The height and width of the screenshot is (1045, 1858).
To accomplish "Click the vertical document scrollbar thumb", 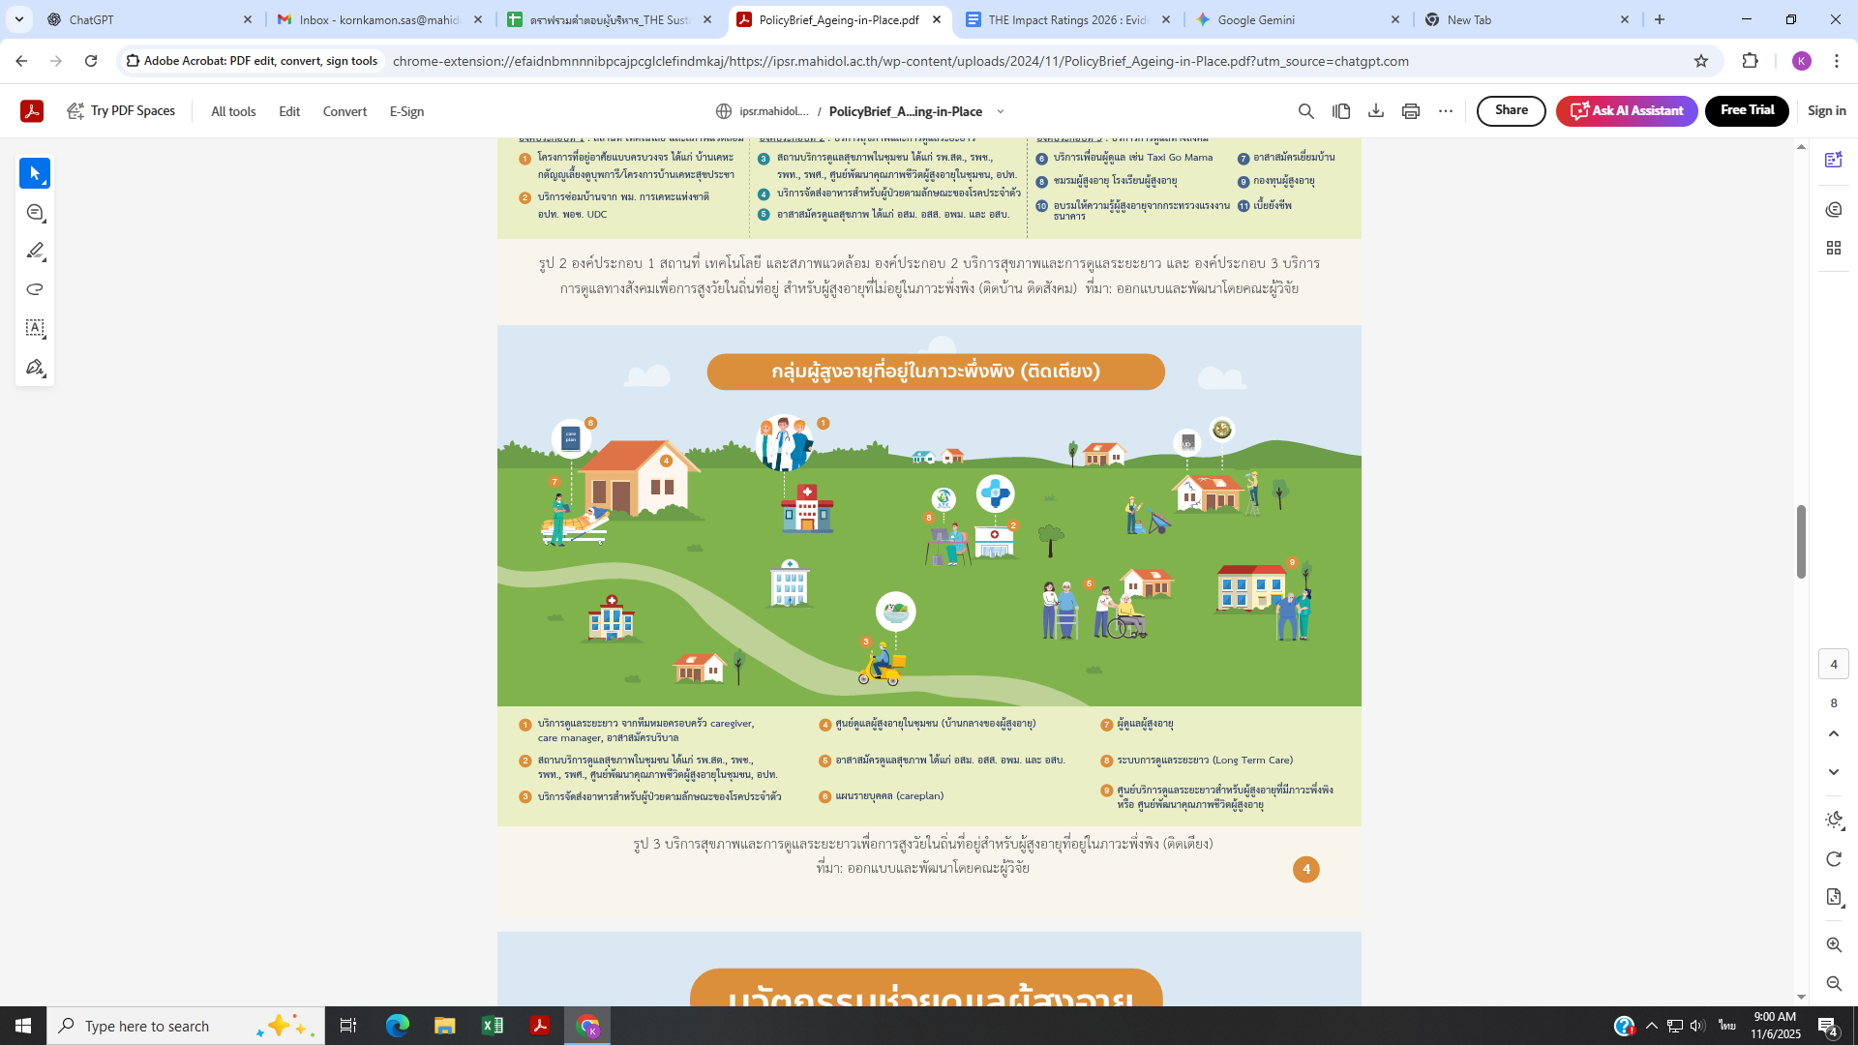I will (x=1801, y=542).
